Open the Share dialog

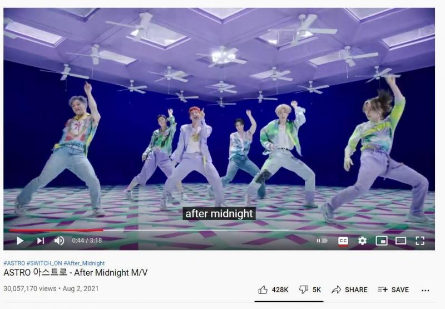click(349, 290)
